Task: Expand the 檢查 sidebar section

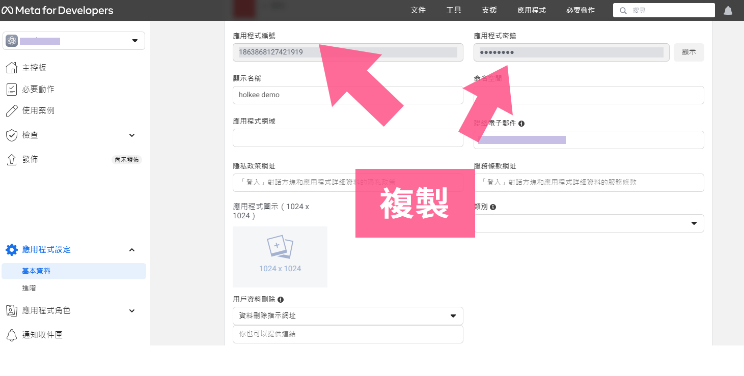Action: click(132, 135)
